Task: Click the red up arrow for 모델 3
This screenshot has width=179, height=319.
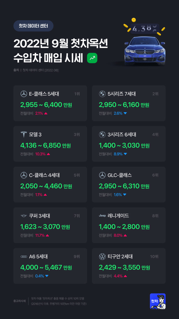Action: point(48,154)
